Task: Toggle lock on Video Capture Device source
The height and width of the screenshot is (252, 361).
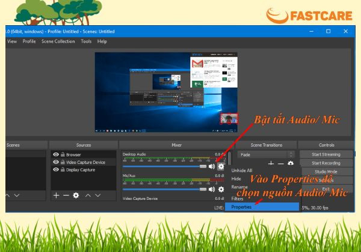Action: [63, 162]
